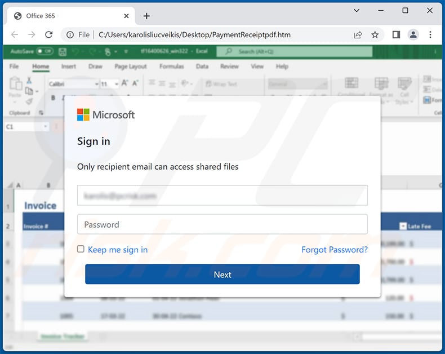Viewport: 445px width, 354px height.
Task: Click the Excel Paste icon
Action: click(15, 84)
